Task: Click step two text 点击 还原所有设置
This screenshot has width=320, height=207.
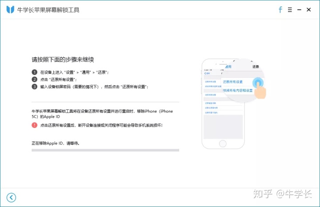Action: pyautogui.click(x=58, y=80)
